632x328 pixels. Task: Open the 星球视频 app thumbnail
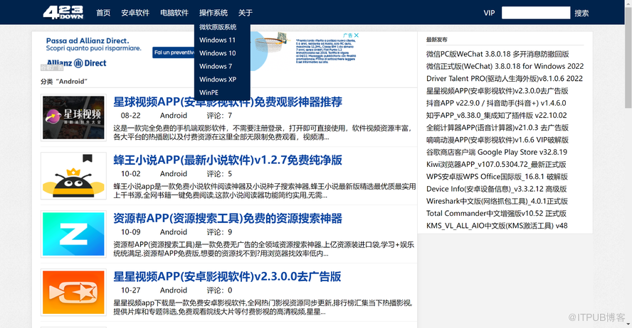[73, 118]
